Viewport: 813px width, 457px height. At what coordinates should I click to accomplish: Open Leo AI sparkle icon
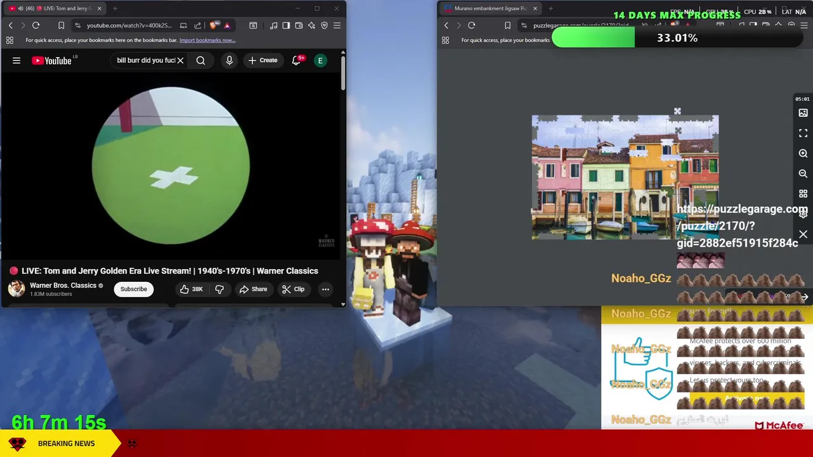(311, 25)
